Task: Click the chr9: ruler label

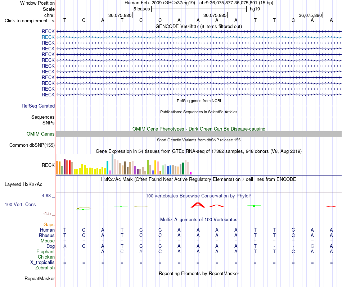Action: [49, 15]
